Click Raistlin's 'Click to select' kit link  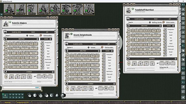(47, 36)
